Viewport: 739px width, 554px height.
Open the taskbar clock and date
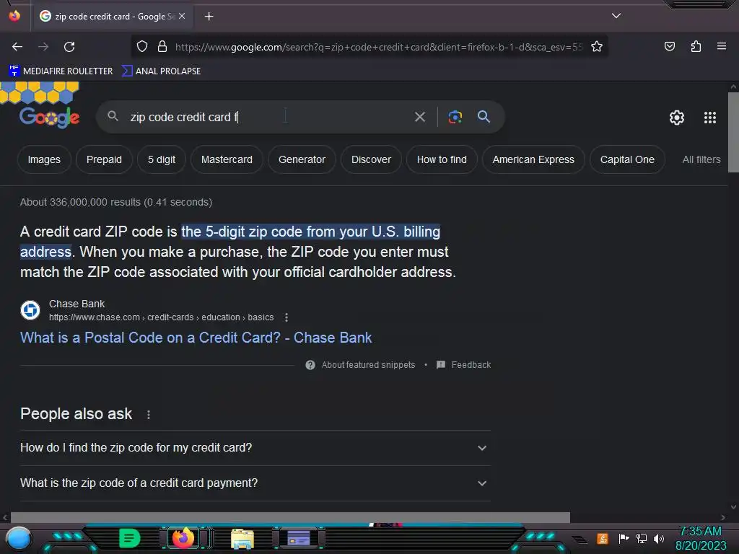click(700, 538)
